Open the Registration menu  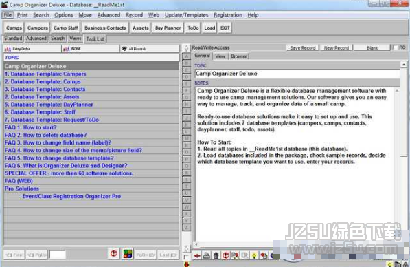(228, 15)
